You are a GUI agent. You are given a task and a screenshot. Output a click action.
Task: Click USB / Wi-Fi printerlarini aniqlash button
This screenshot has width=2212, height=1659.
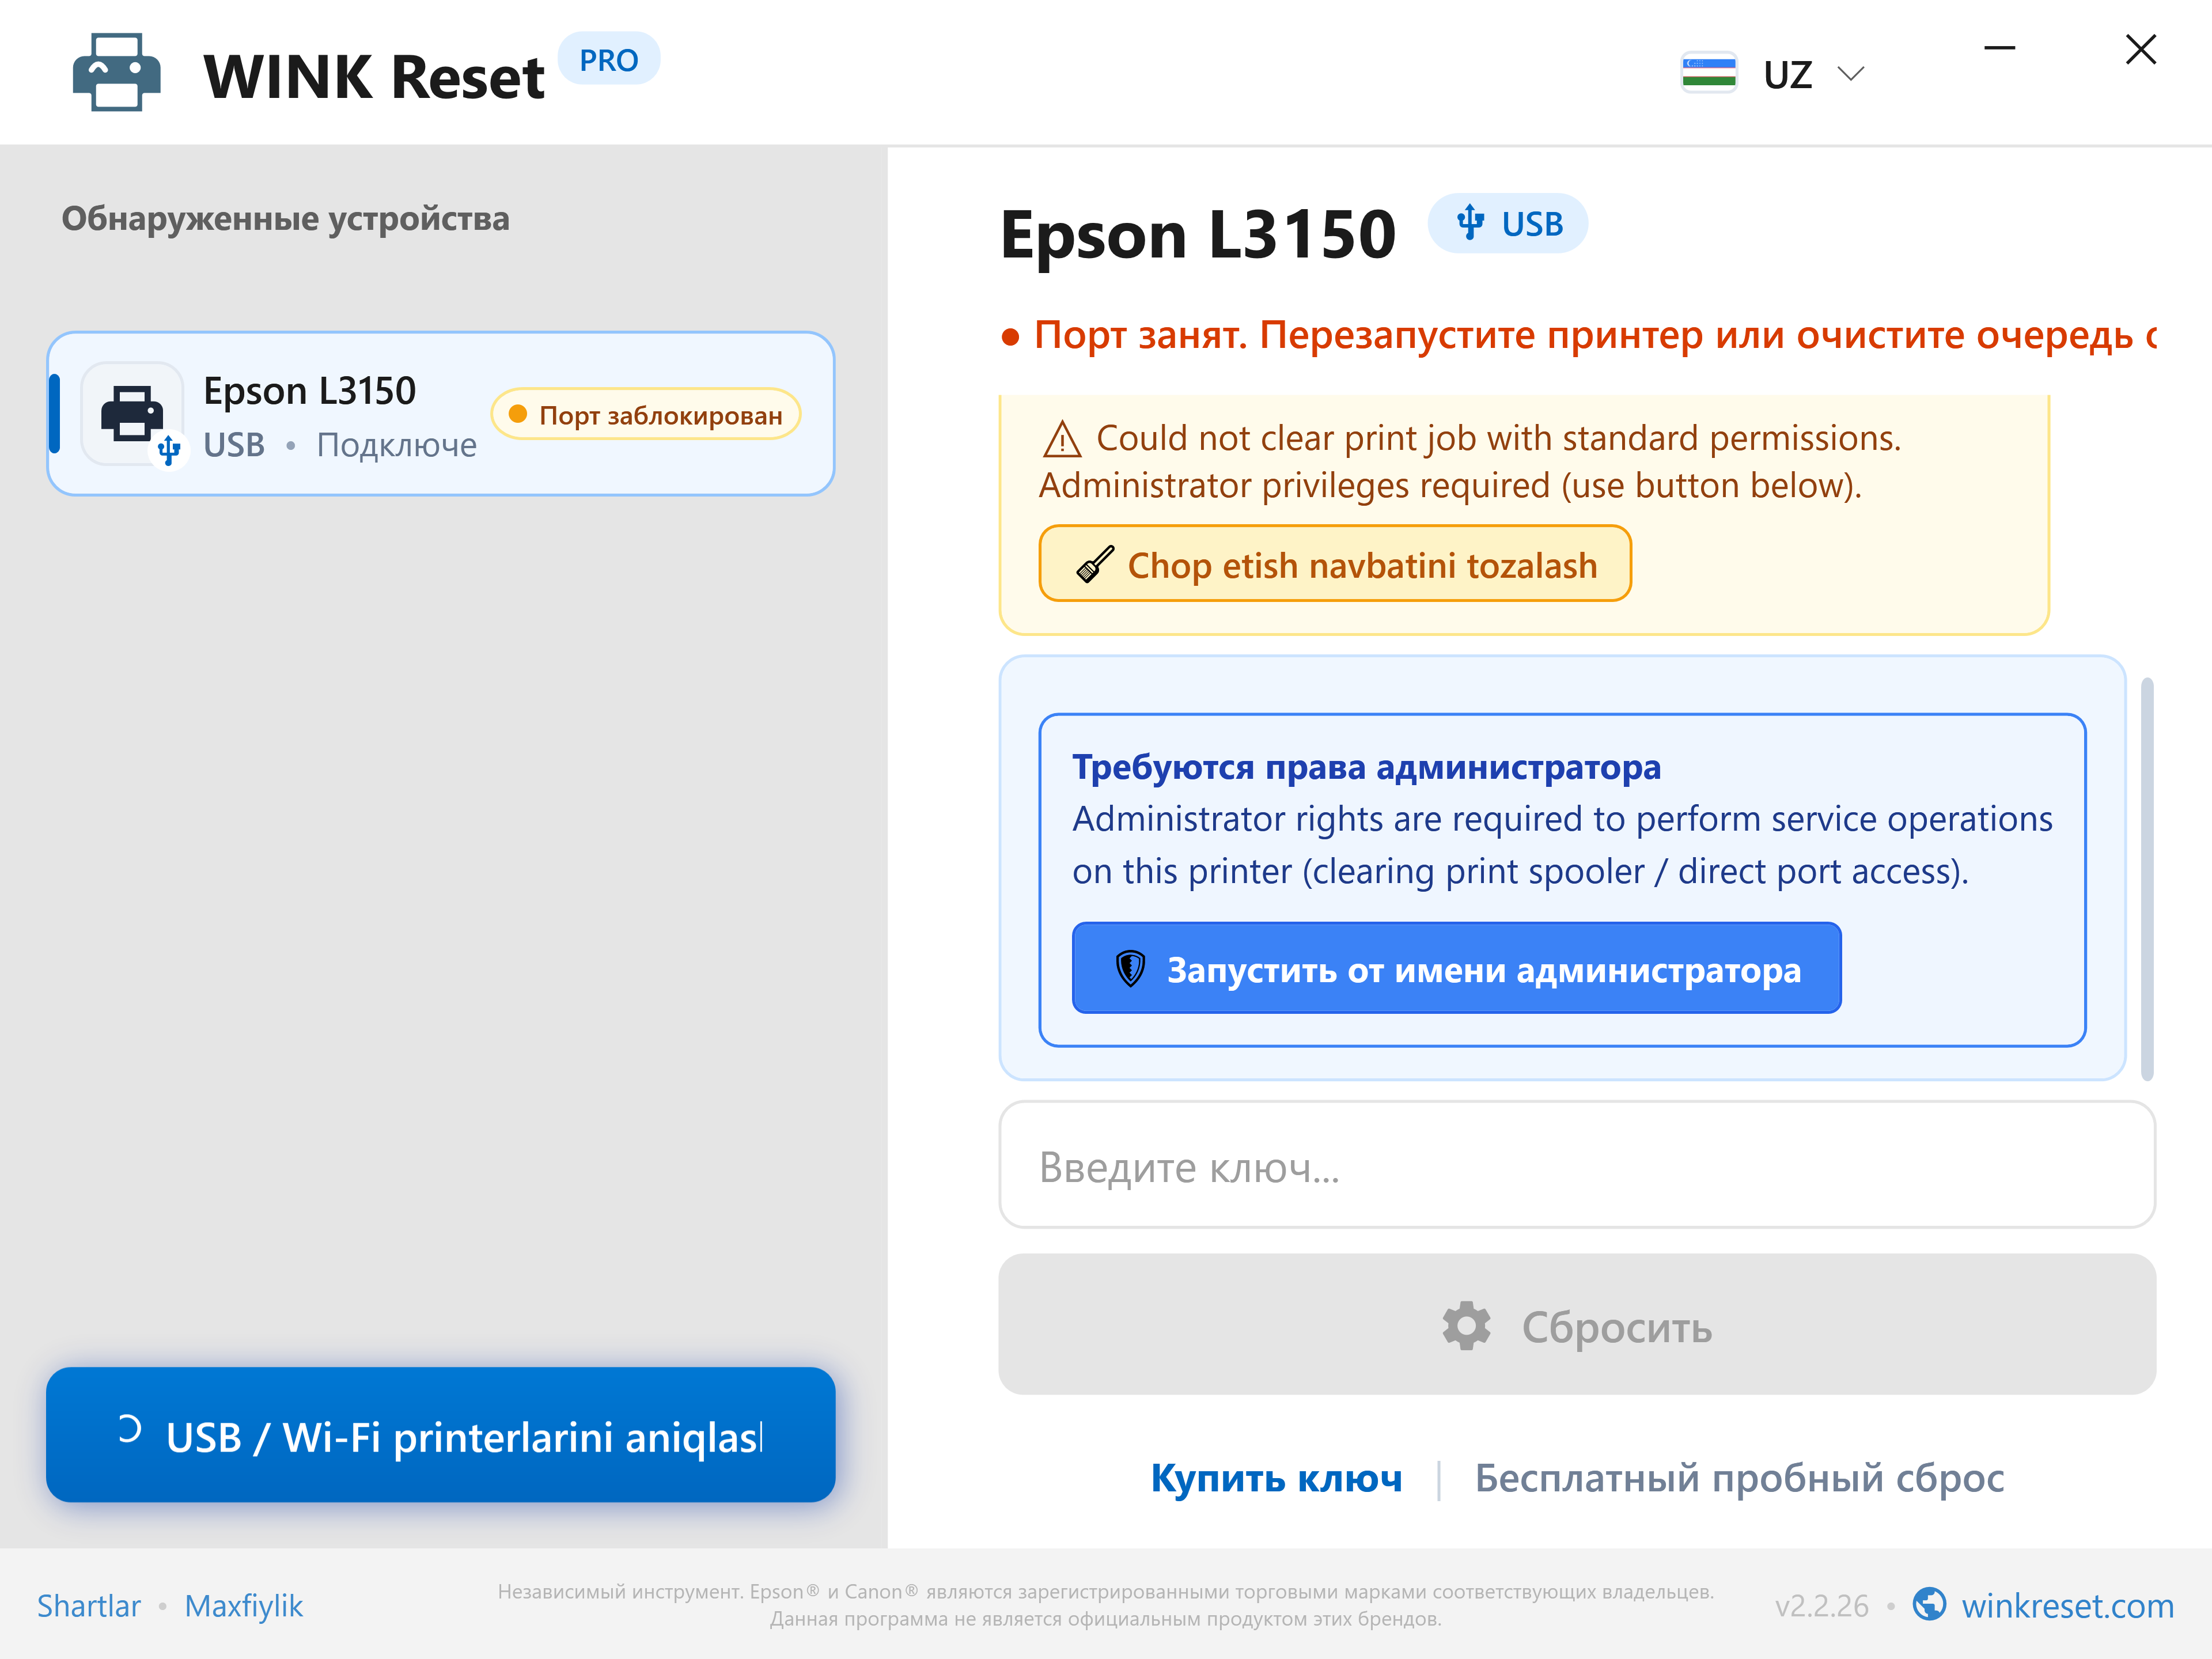(441, 1435)
